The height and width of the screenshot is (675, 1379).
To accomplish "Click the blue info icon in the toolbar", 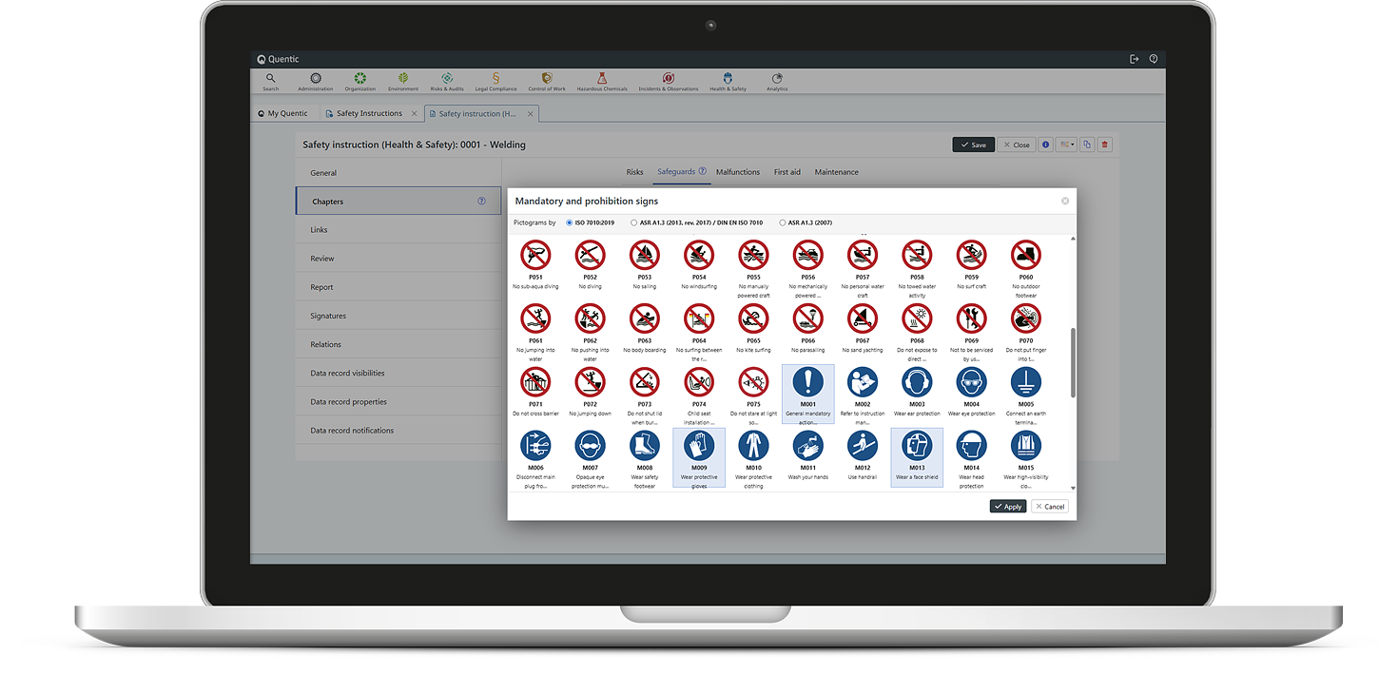I will pos(1045,144).
